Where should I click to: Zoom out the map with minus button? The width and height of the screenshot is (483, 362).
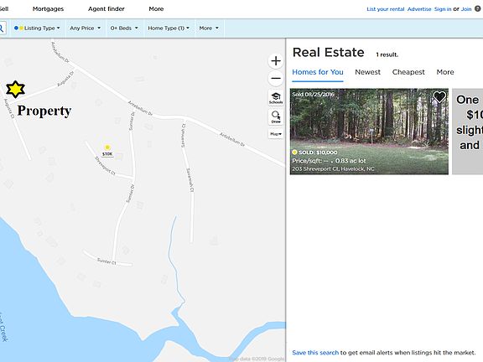coord(276,78)
